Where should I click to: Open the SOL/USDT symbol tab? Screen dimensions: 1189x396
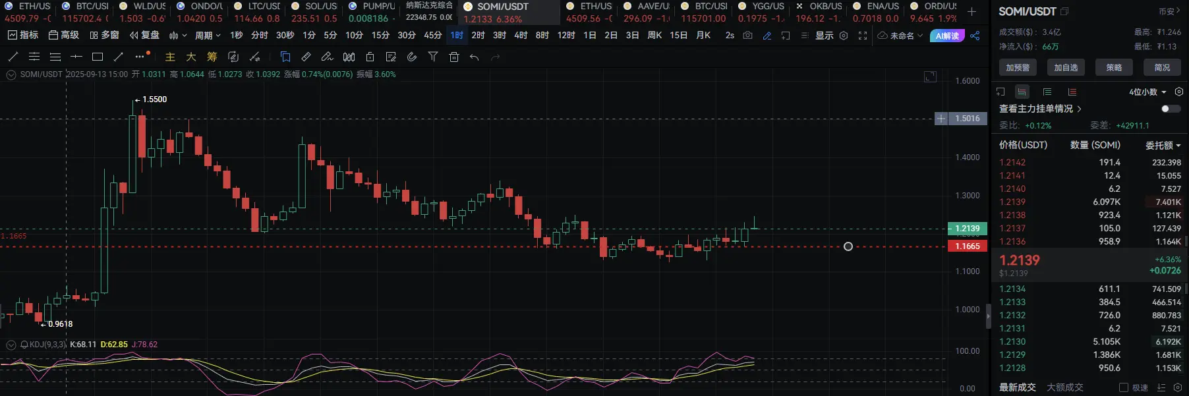coord(314,13)
